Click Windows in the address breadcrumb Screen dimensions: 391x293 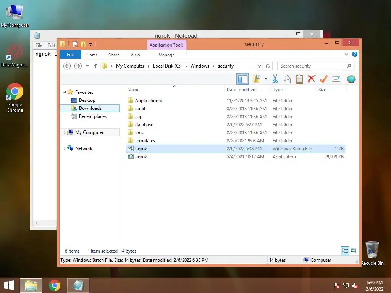pyautogui.click(x=200, y=66)
